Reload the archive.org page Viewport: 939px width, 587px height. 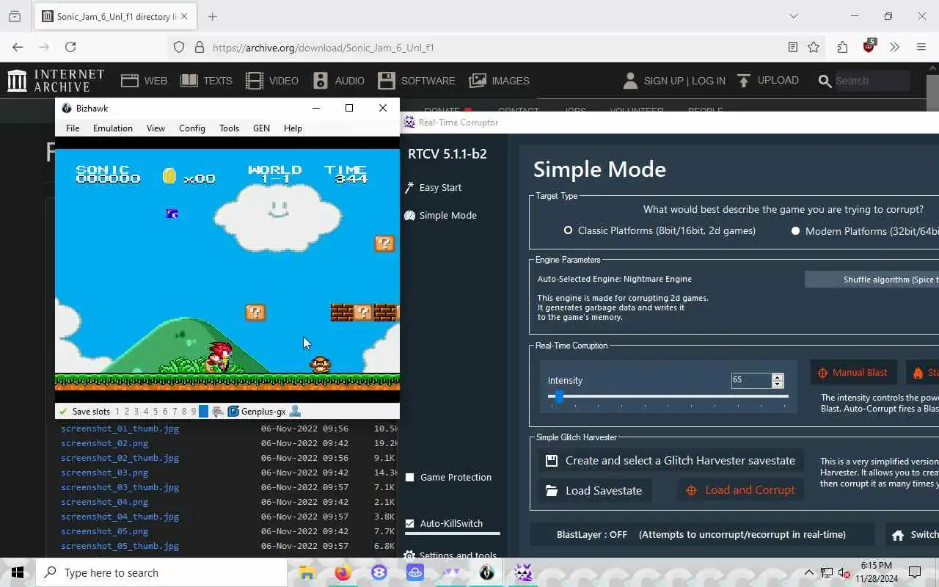(x=70, y=47)
